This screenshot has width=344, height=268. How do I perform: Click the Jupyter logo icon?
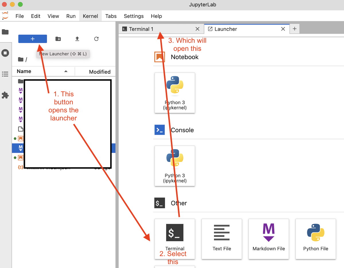pos(5,16)
